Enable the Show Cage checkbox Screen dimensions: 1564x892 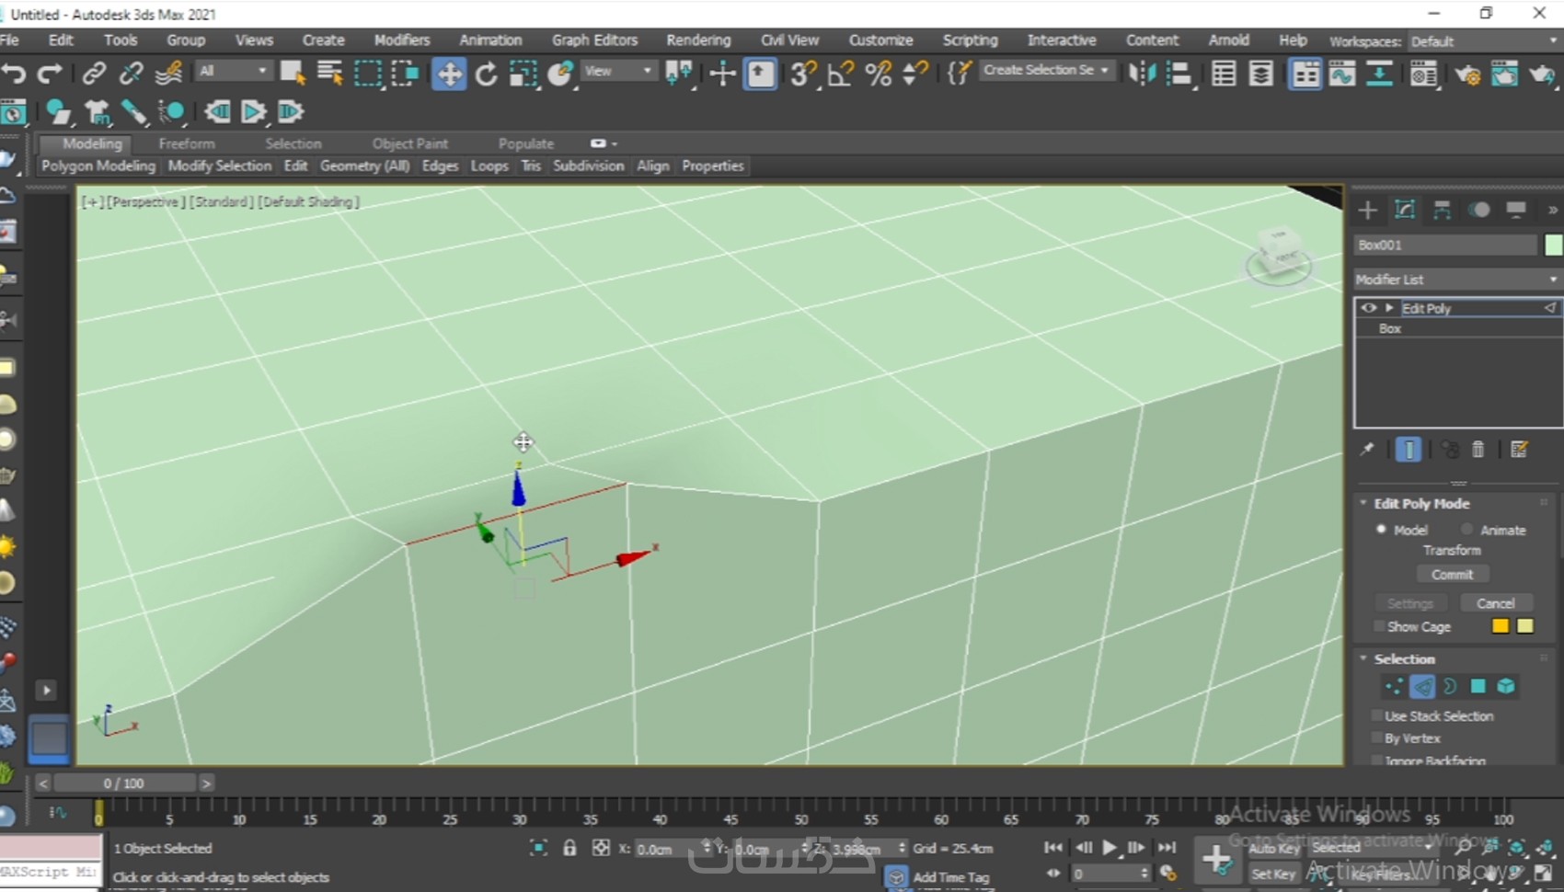tap(1378, 626)
